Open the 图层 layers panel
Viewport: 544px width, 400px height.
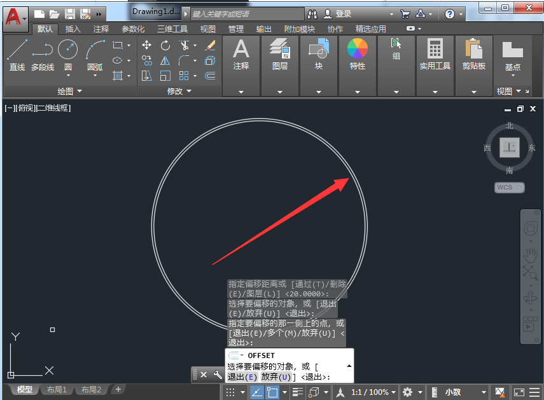pos(280,55)
